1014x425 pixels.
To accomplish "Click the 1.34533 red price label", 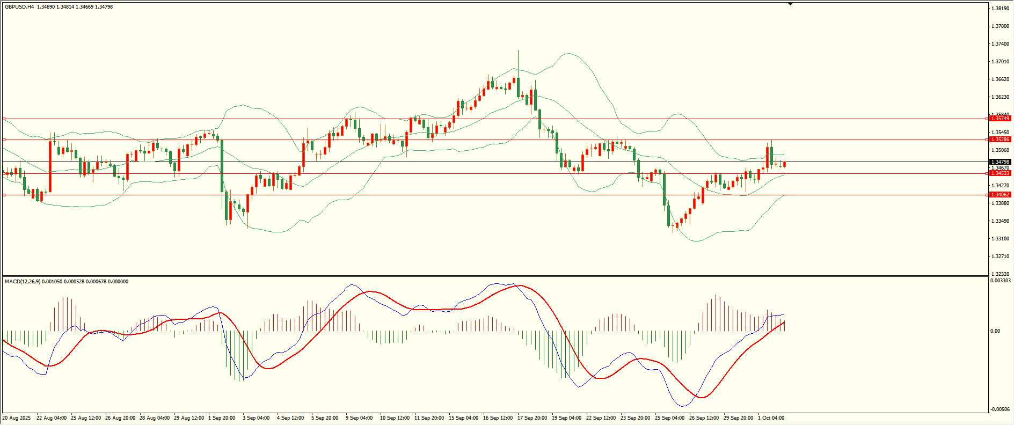I will pos(1000,173).
